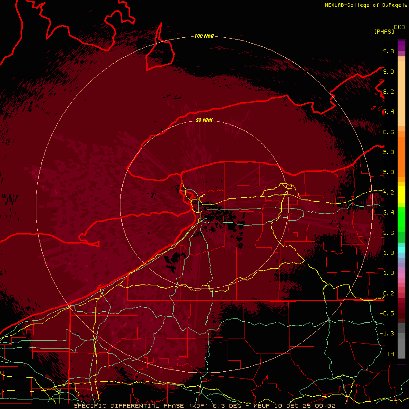Click the 0.2 color scale value
Image resolution: width=409 pixels, height=409 pixels.
click(389, 294)
